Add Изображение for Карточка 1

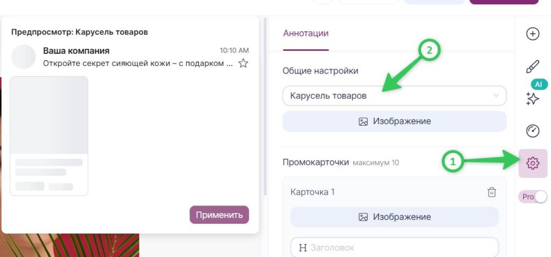394,217
